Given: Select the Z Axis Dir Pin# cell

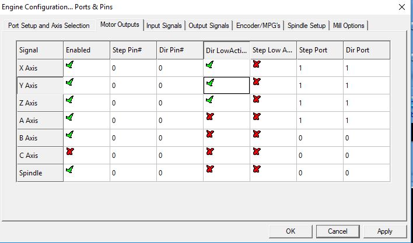Looking at the screenshot, I should [179, 103].
